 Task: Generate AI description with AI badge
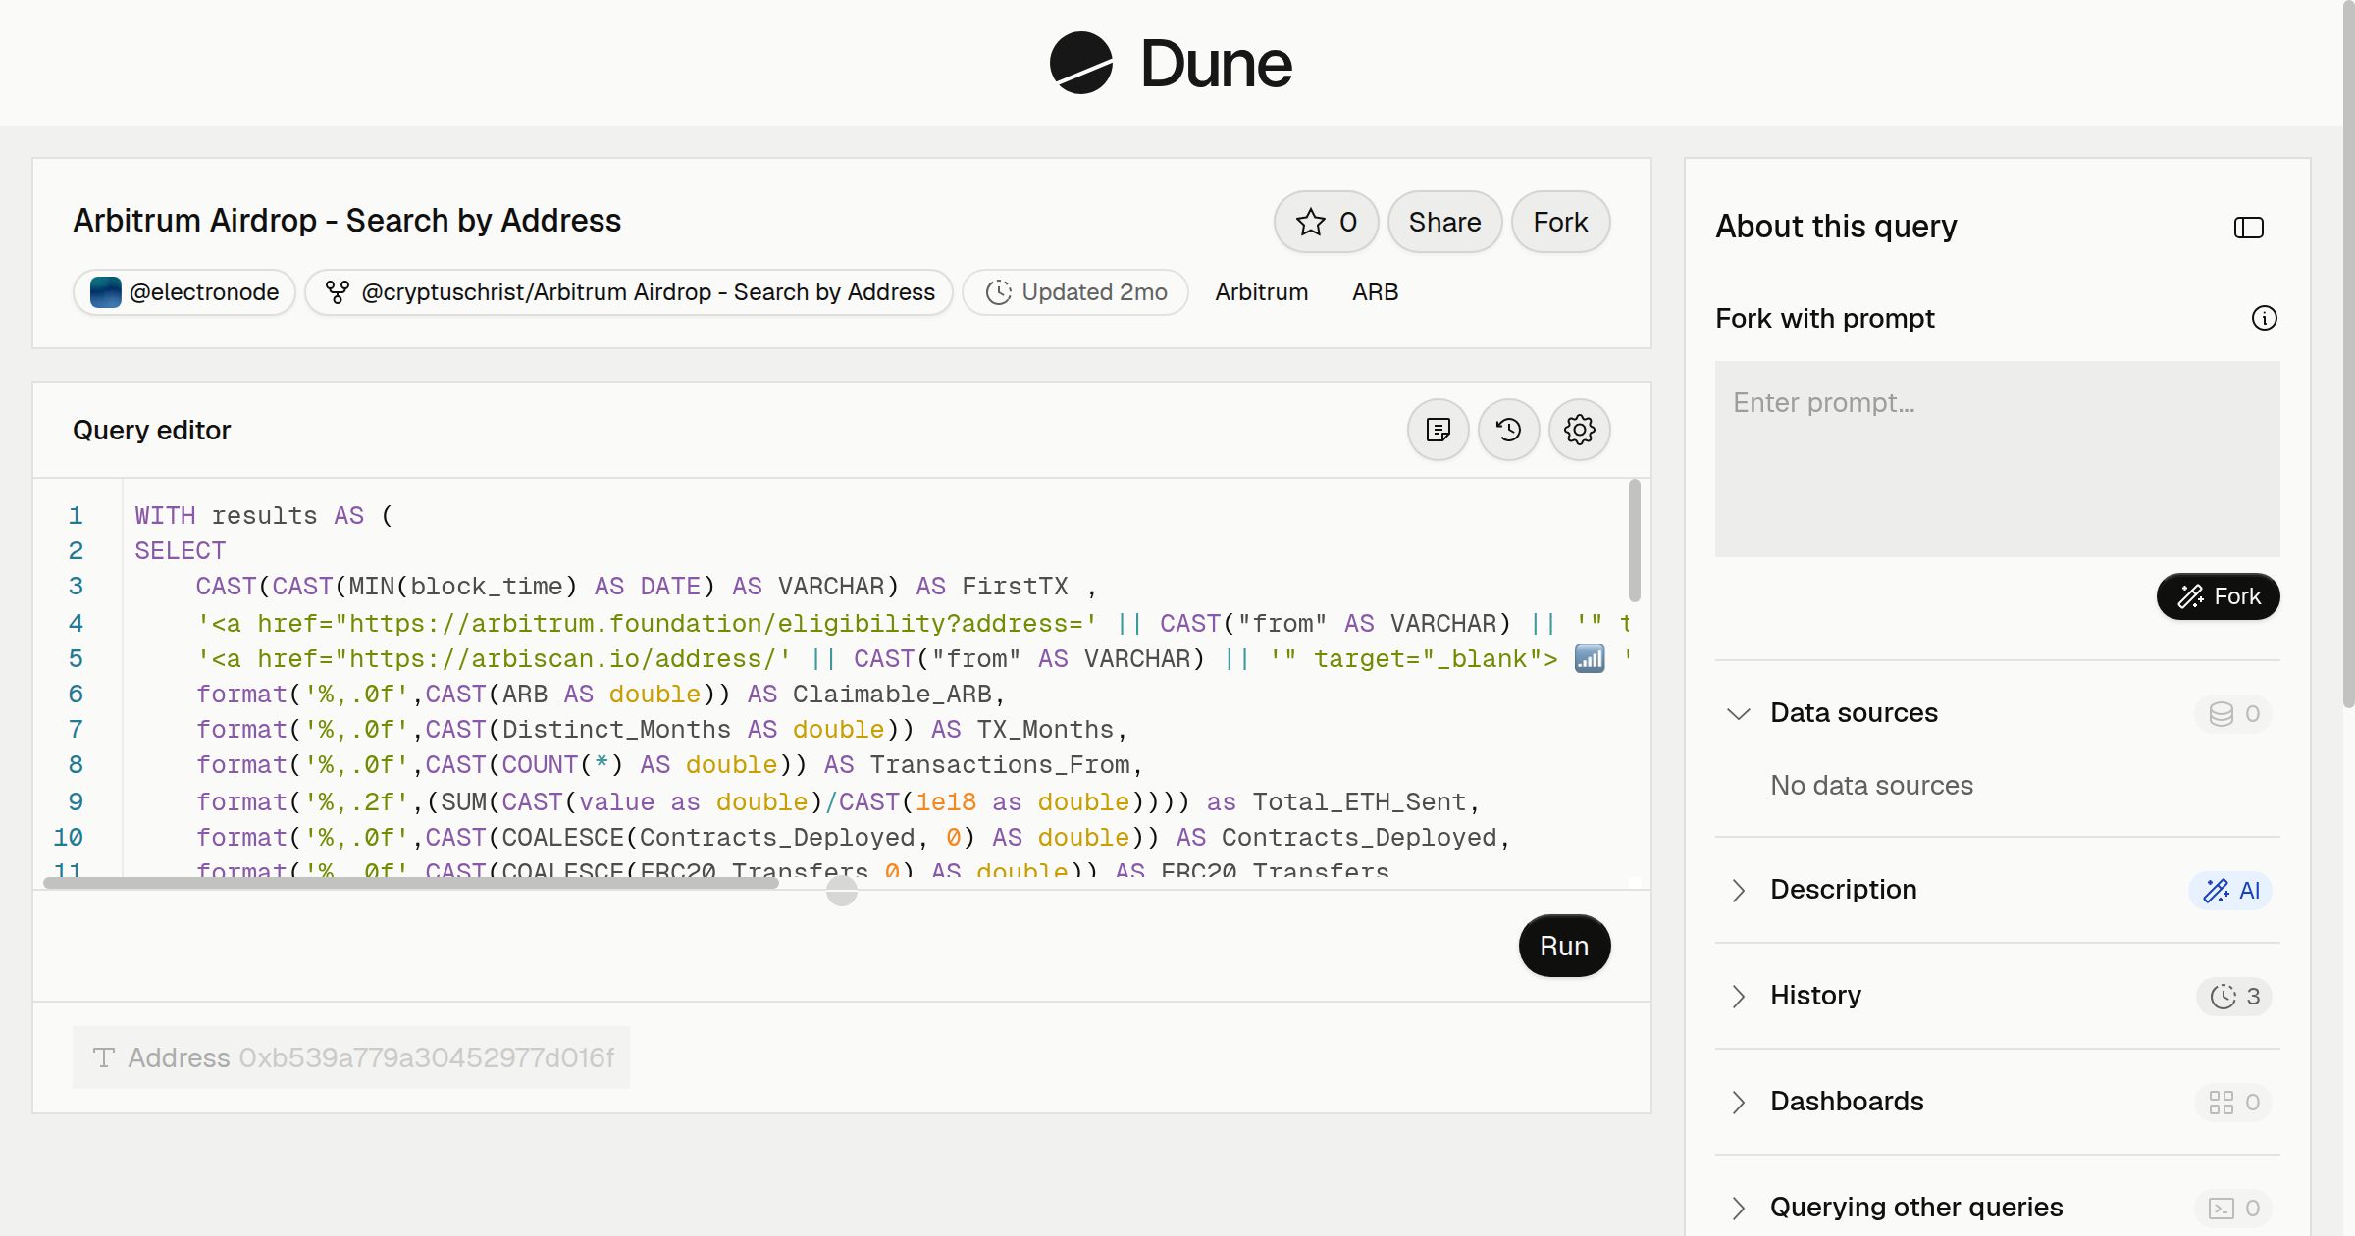[x=2230, y=891]
